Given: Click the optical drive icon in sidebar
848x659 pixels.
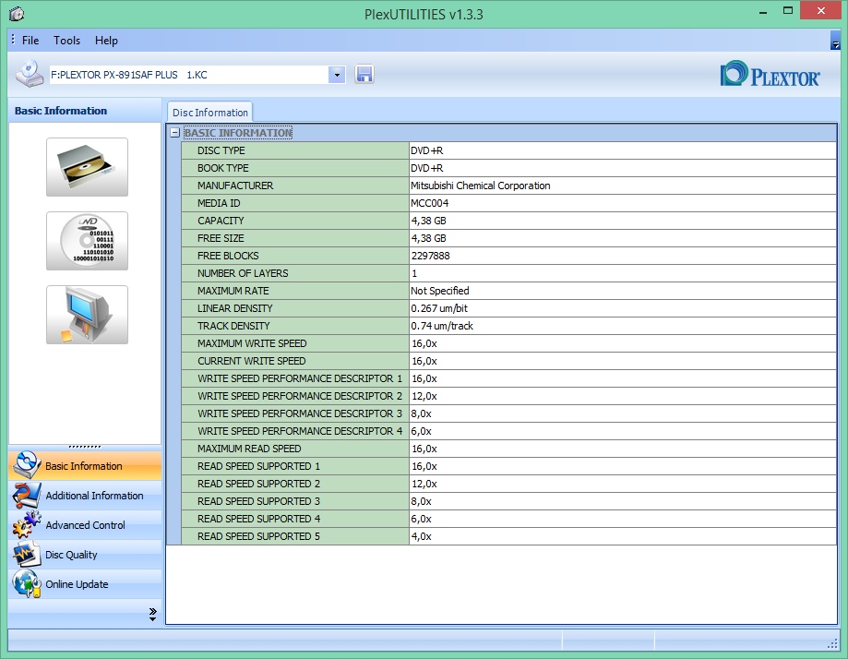Looking at the screenshot, I should point(87,167).
